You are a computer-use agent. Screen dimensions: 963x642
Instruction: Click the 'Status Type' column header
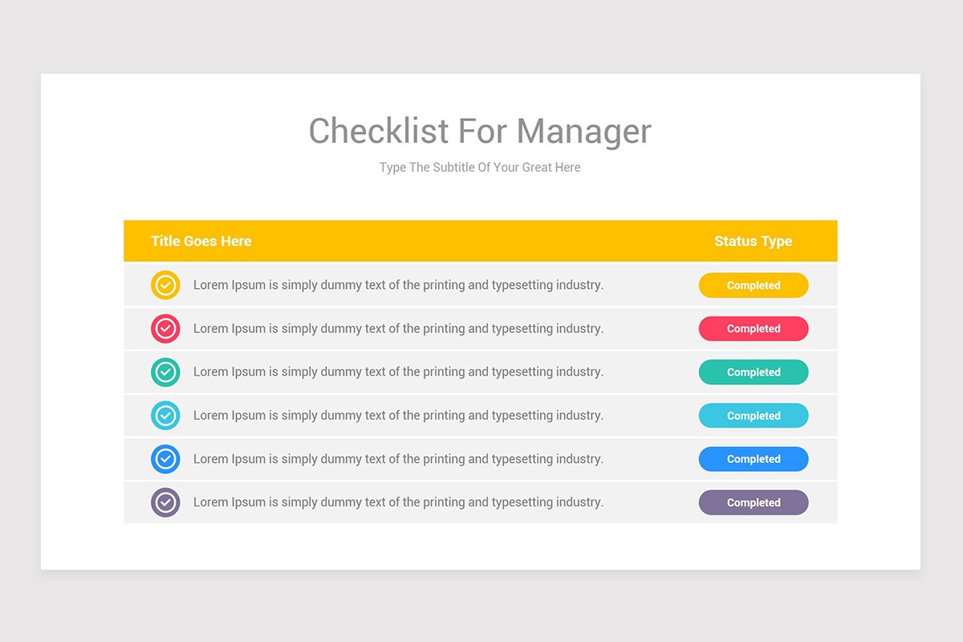753,241
